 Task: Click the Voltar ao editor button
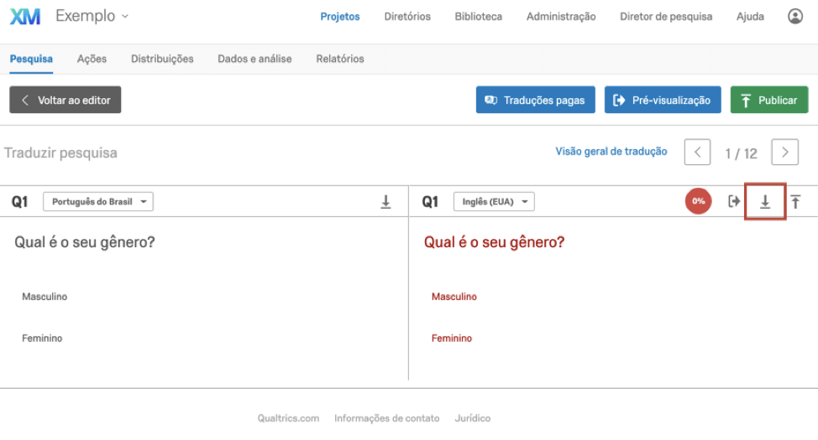click(x=66, y=100)
